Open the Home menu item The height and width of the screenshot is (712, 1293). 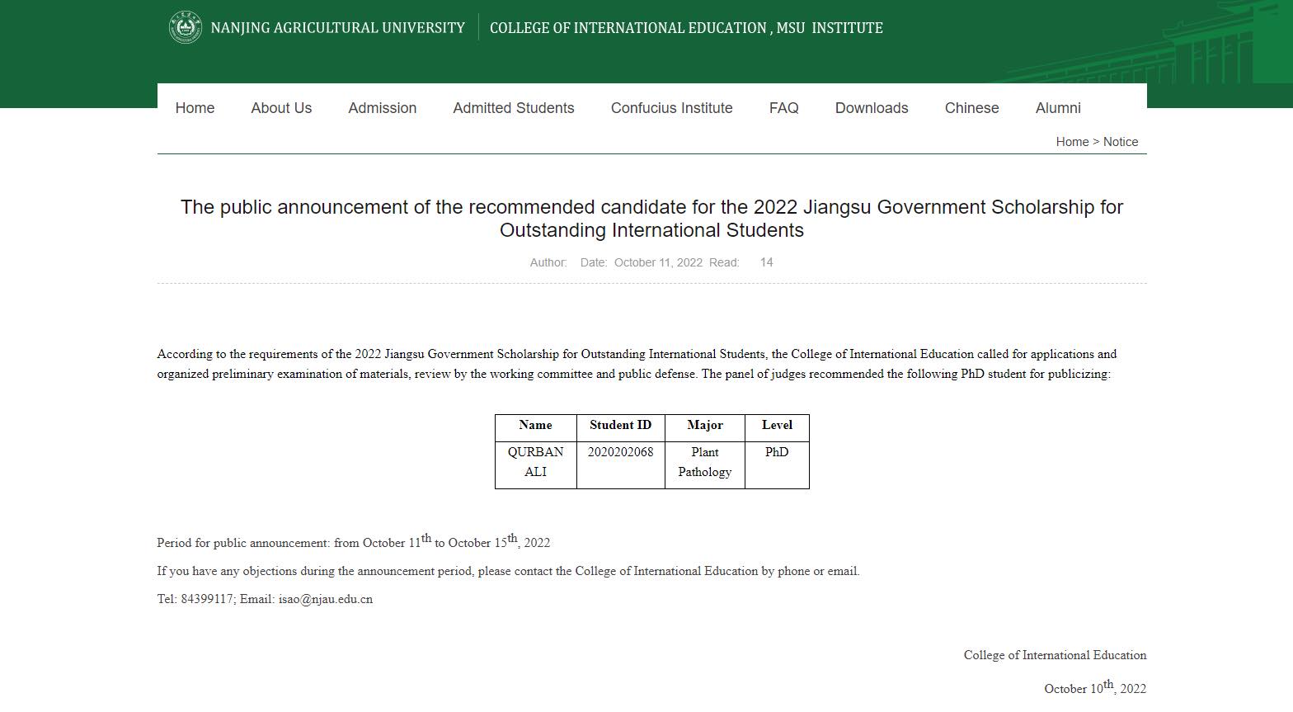click(x=195, y=108)
